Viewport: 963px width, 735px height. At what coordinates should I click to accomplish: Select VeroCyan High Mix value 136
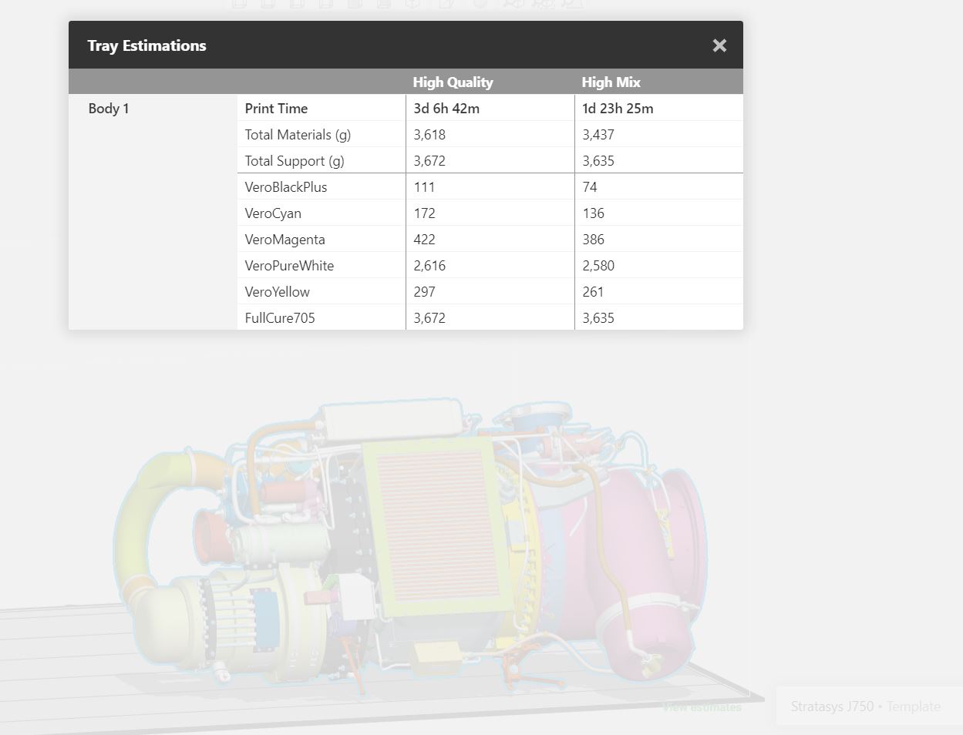point(593,213)
